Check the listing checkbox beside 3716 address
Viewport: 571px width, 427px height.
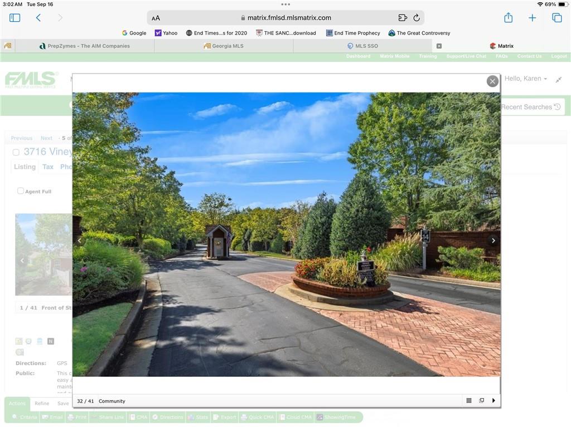click(16, 152)
